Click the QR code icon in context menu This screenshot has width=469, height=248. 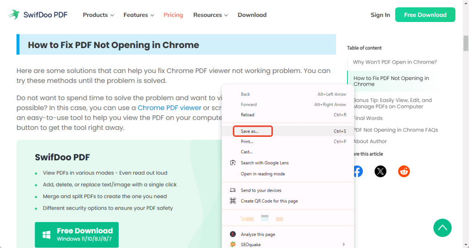233,201
